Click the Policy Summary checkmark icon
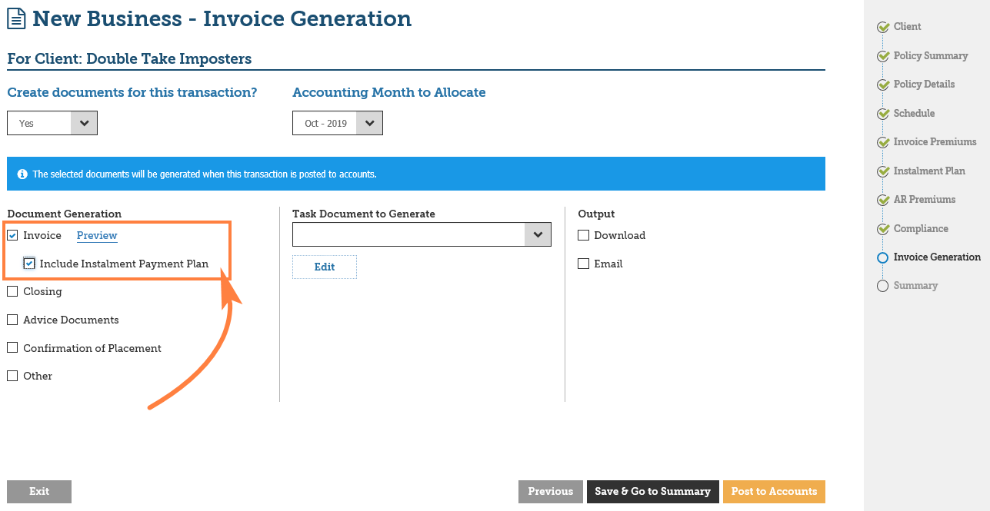 [883, 56]
